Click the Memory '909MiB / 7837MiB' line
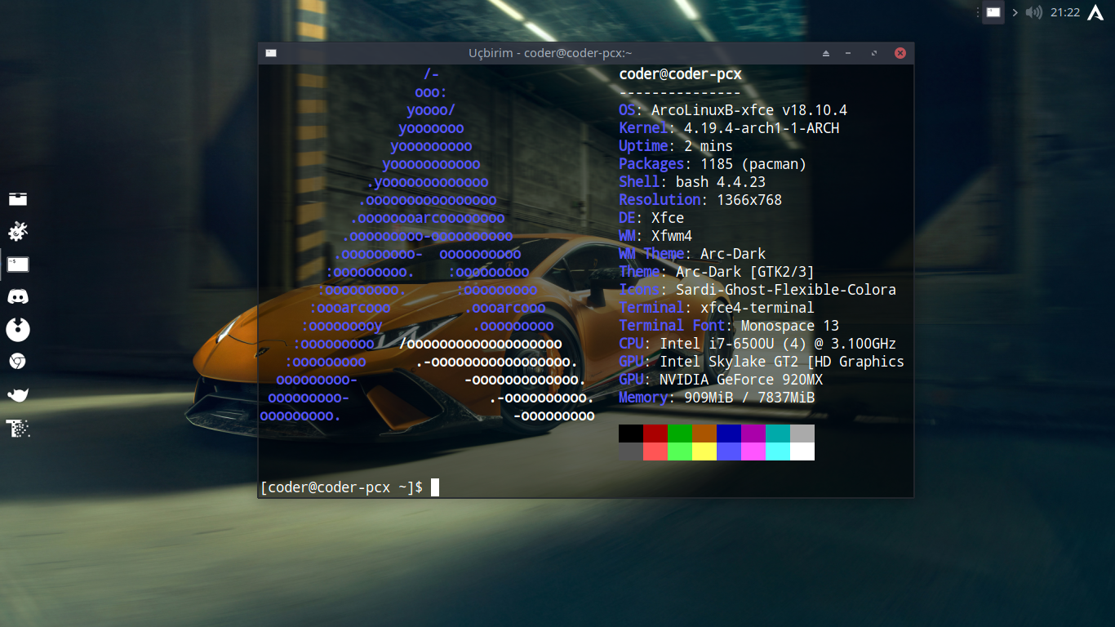Screen dimensions: 1115x627 tap(717, 398)
